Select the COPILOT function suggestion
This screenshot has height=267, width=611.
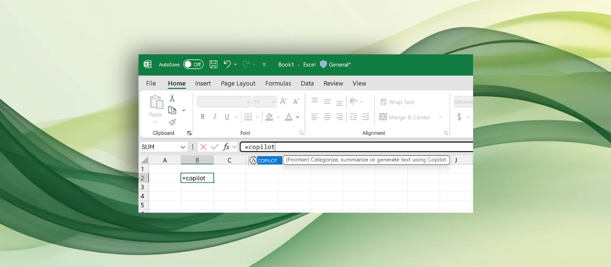tap(267, 160)
